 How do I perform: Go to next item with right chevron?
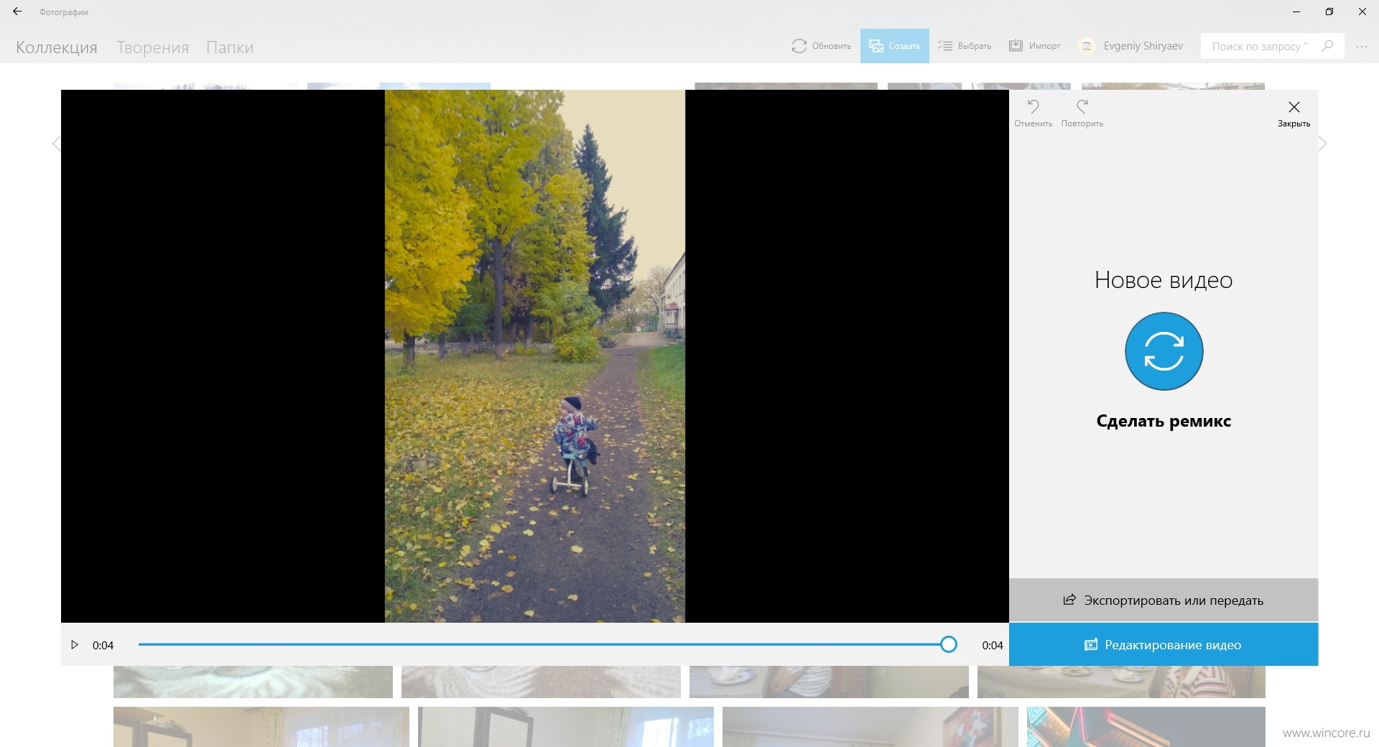coord(1322,144)
